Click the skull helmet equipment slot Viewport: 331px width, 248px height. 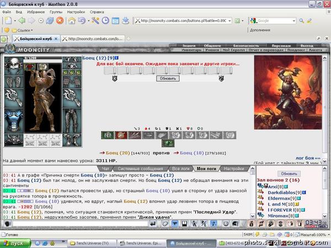(x=13, y=66)
